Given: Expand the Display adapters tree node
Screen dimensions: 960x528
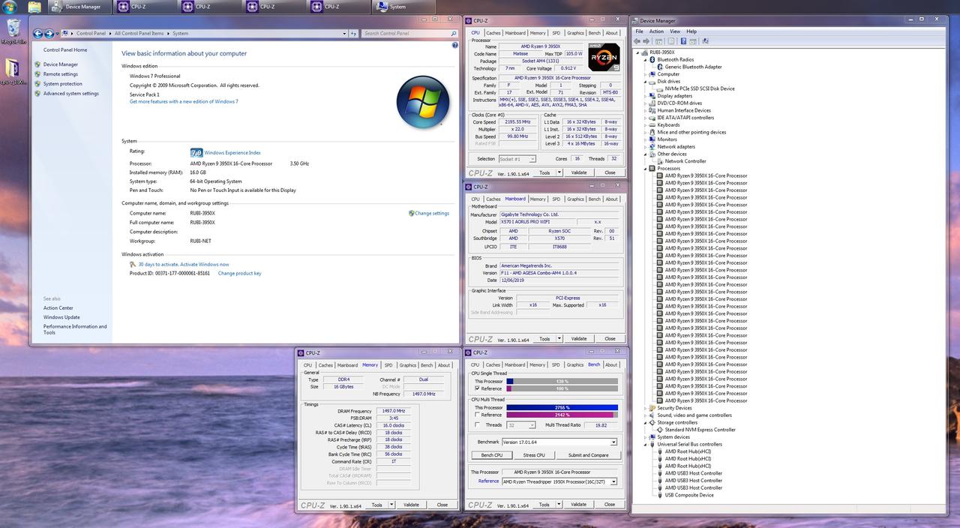Looking at the screenshot, I should 646,96.
